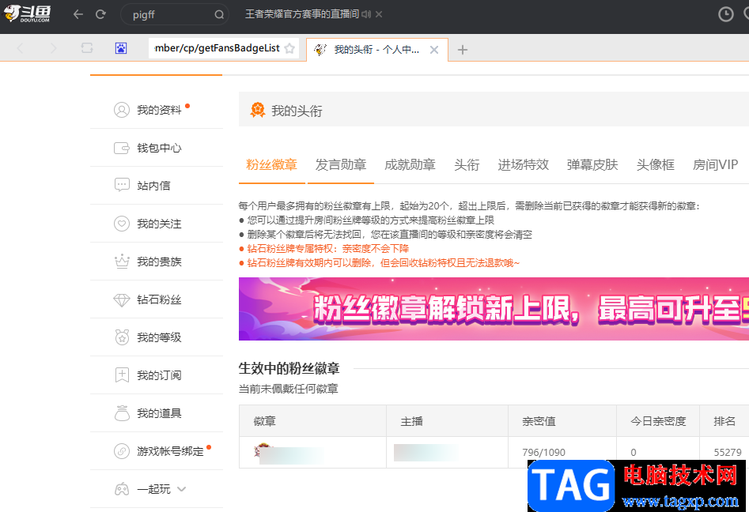Close the 我的头衔 browser tab
The width and height of the screenshot is (749, 512).
(433, 50)
